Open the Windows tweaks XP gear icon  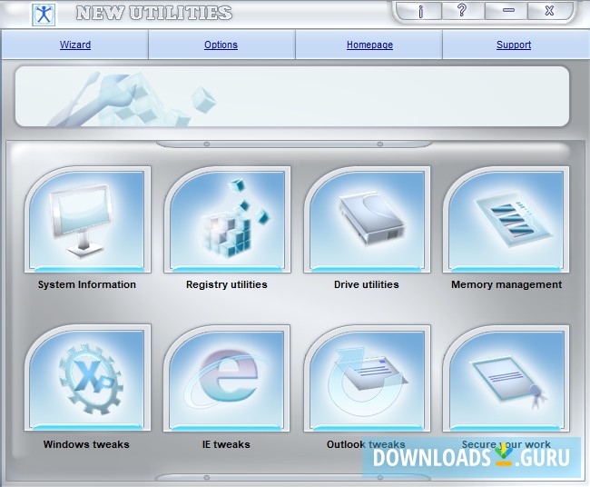(x=88, y=378)
